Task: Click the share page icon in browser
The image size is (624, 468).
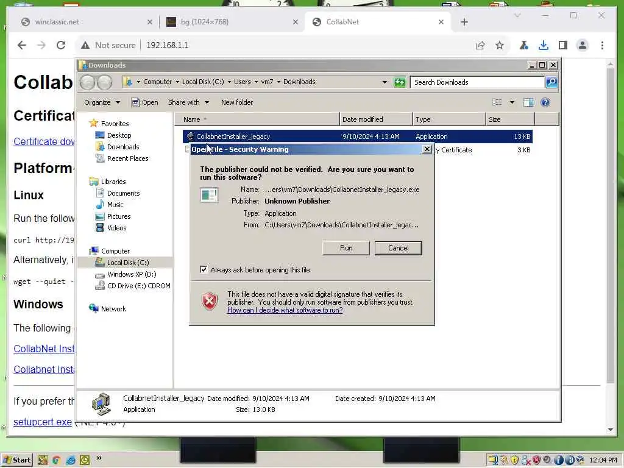Action: point(480,45)
